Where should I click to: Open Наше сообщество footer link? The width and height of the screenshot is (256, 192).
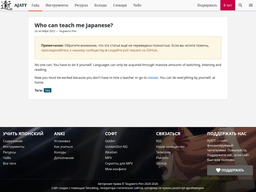(x=170, y=146)
